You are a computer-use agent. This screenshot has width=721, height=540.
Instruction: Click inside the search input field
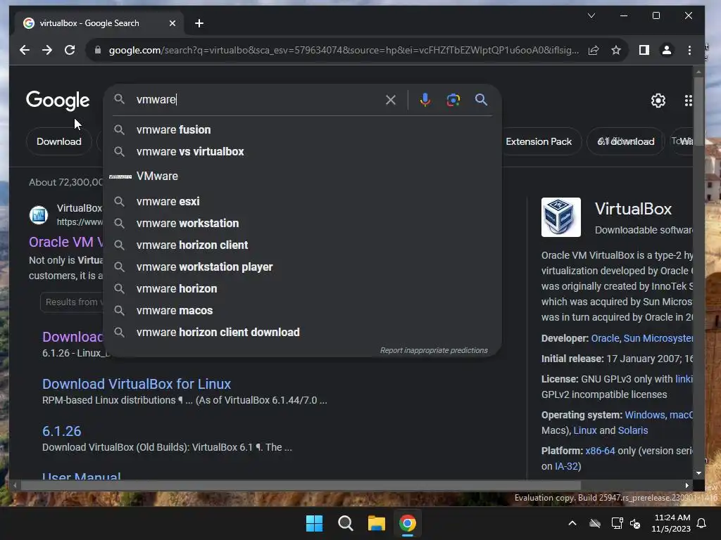(x=258, y=100)
